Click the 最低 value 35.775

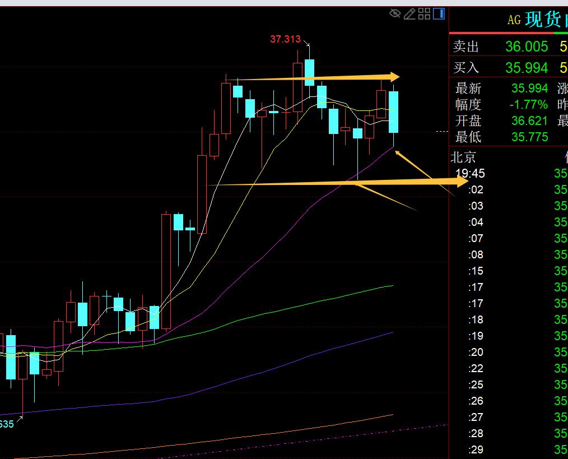click(x=529, y=137)
